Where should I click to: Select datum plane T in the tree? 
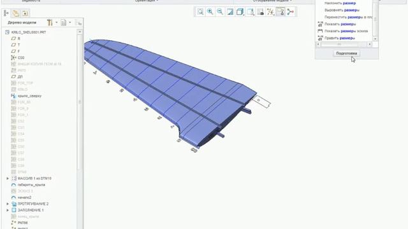(18, 45)
